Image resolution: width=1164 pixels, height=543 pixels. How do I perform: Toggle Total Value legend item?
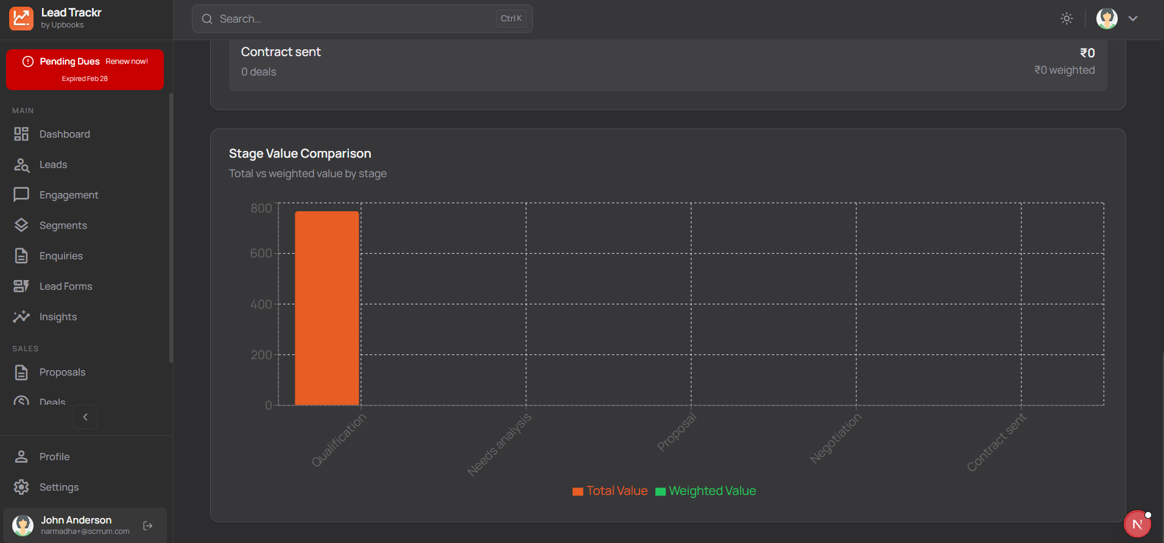click(x=610, y=491)
